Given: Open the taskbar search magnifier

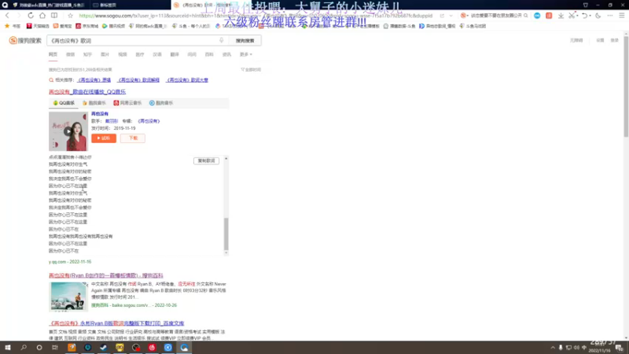Looking at the screenshot, I should pyautogui.click(x=24, y=348).
